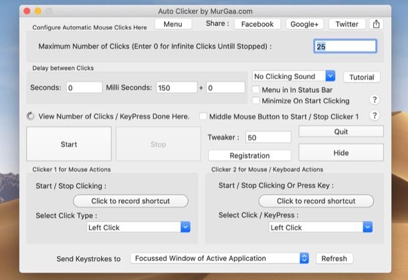Image resolution: width=408 pixels, height=280 pixels.
Task: Click the share icon next to Twitter
Action: click(x=377, y=24)
